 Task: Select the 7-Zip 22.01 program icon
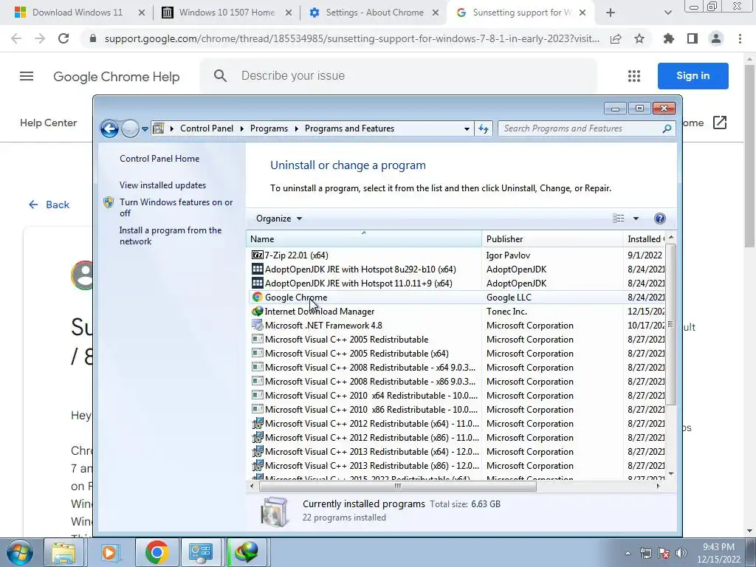(258, 255)
